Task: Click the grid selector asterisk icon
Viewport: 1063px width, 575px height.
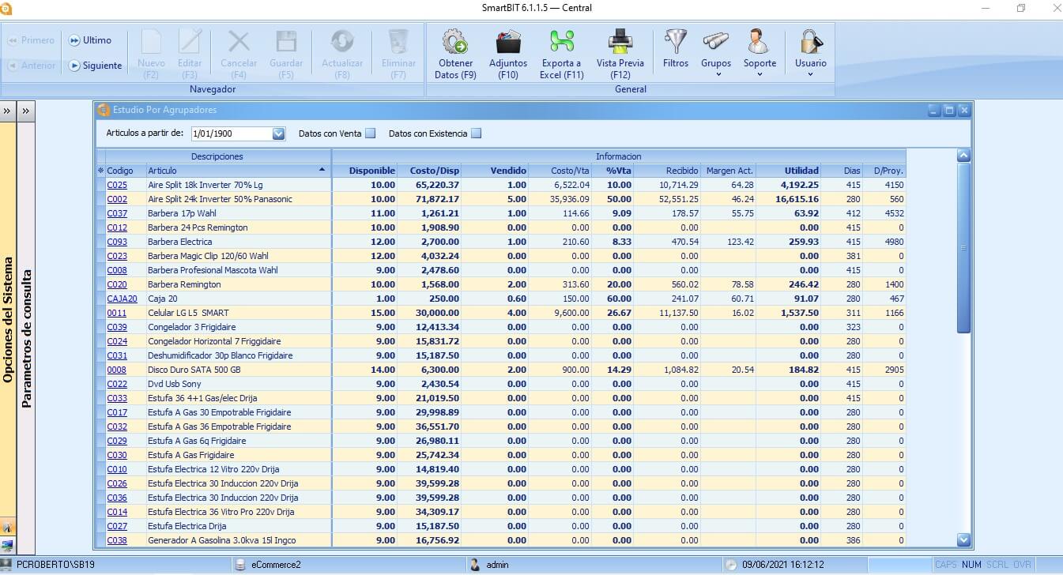Action: coord(100,171)
